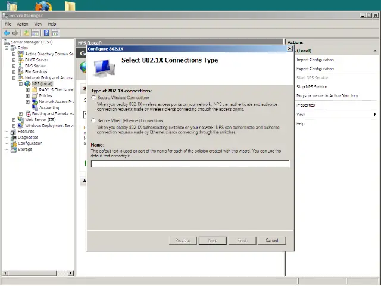Click the Up one level toolbar icon
Screen dimensions: 381x286
(x=26, y=33)
